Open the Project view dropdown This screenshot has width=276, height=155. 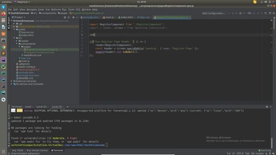19,17
